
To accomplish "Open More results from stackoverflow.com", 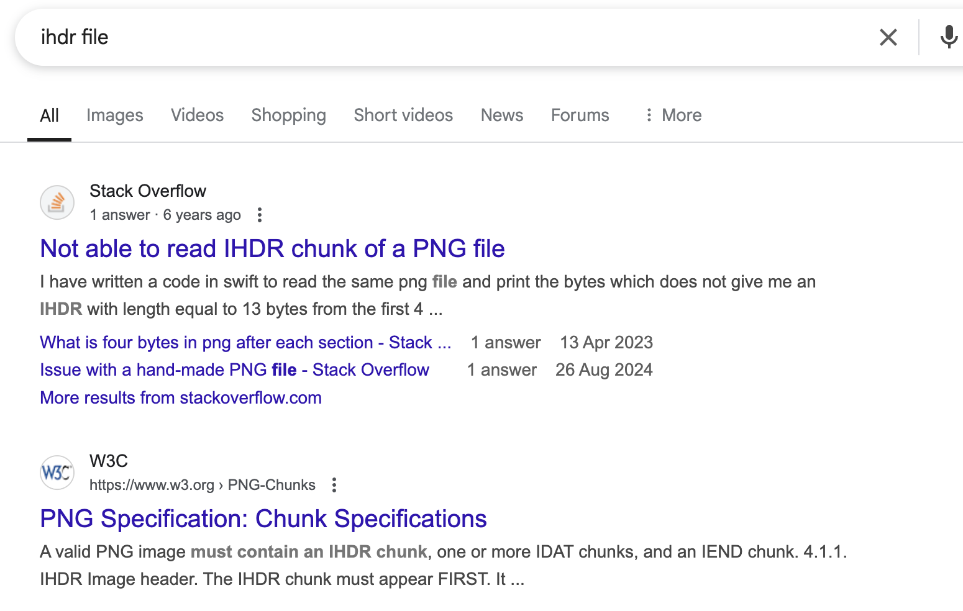I will click(x=181, y=398).
